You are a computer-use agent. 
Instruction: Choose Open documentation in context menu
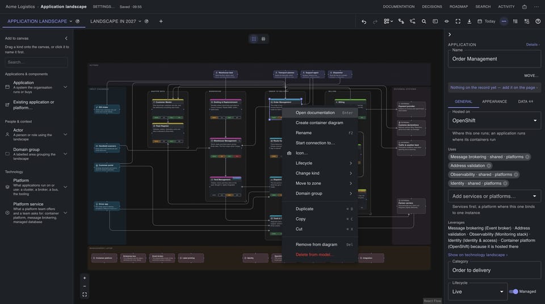(x=320, y=112)
